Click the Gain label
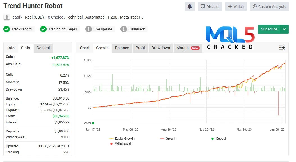The height and width of the screenshot is (162, 296). coord(10,57)
